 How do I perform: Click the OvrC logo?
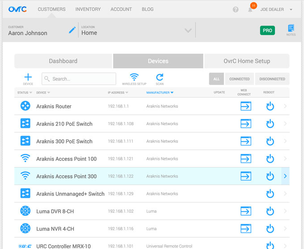[17, 9]
